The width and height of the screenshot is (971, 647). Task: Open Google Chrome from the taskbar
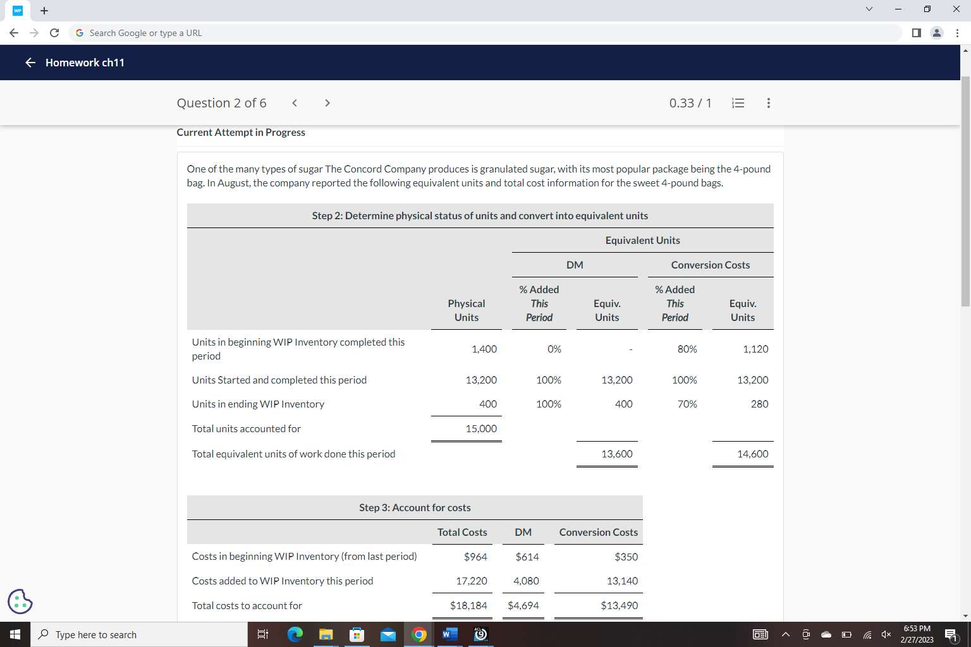418,634
